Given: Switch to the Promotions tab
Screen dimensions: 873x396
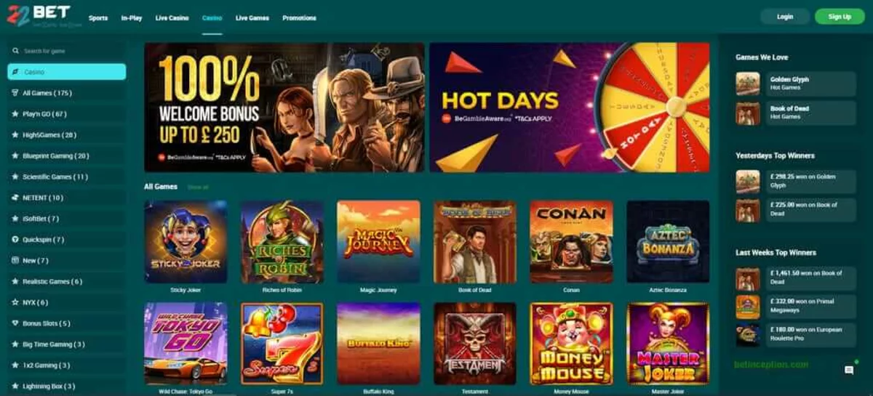Looking at the screenshot, I should pyautogui.click(x=299, y=17).
